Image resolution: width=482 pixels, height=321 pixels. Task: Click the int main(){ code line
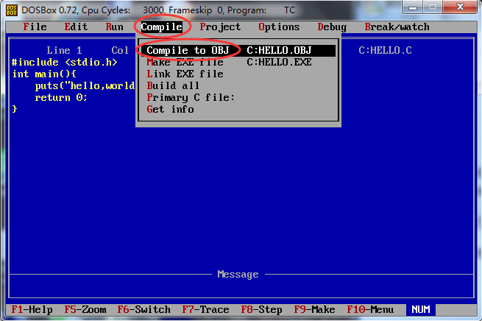pyautogui.click(x=44, y=74)
